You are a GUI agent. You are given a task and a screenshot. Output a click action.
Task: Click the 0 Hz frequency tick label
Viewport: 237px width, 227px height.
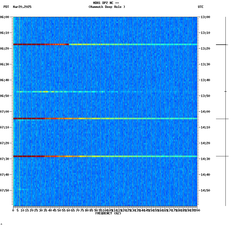click(x=13, y=210)
